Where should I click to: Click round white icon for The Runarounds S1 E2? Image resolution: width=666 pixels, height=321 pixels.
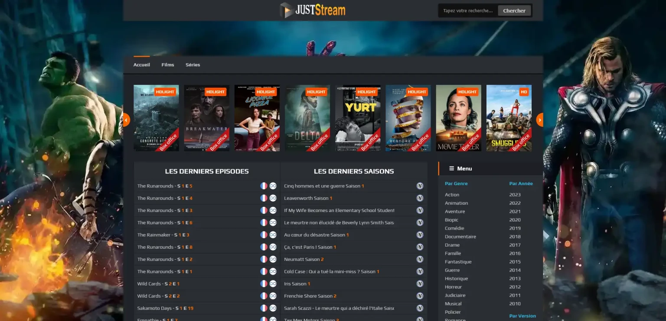(x=273, y=259)
